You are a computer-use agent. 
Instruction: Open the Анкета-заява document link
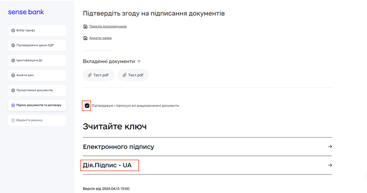pyautogui.click(x=101, y=38)
